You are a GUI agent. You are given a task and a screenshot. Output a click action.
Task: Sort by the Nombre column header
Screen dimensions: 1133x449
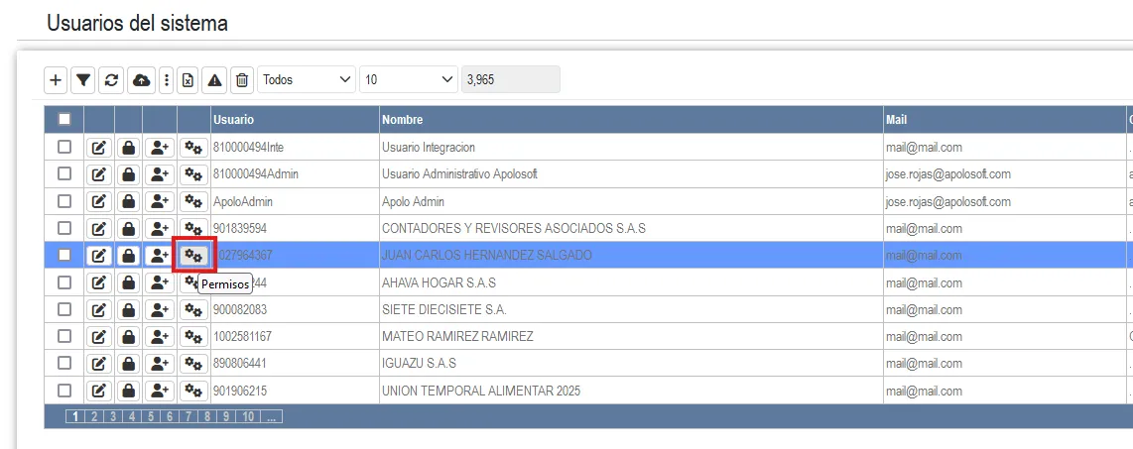(403, 120)
